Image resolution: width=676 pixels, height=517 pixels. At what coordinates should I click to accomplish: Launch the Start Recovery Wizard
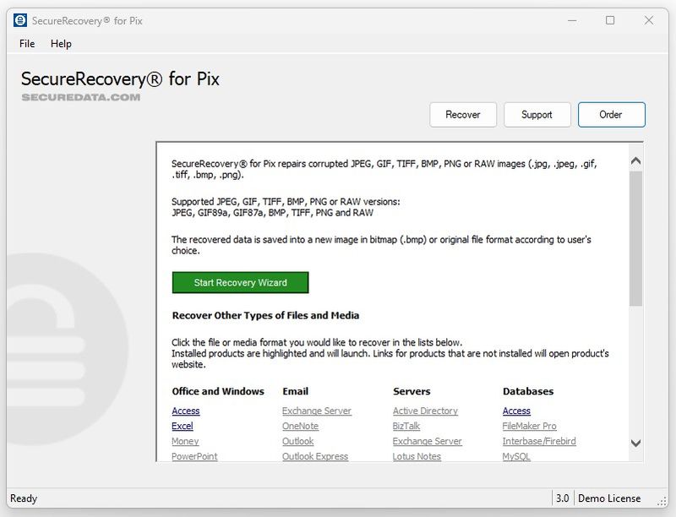pos(240,281)
